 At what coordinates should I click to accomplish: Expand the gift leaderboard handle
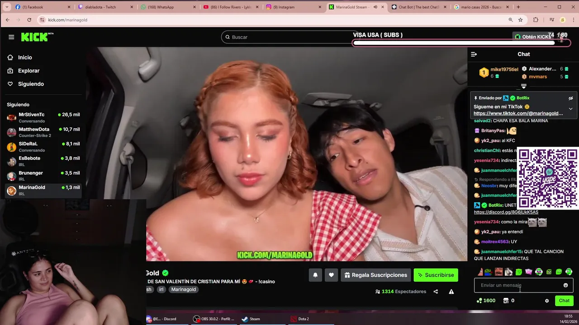point(523,86)
